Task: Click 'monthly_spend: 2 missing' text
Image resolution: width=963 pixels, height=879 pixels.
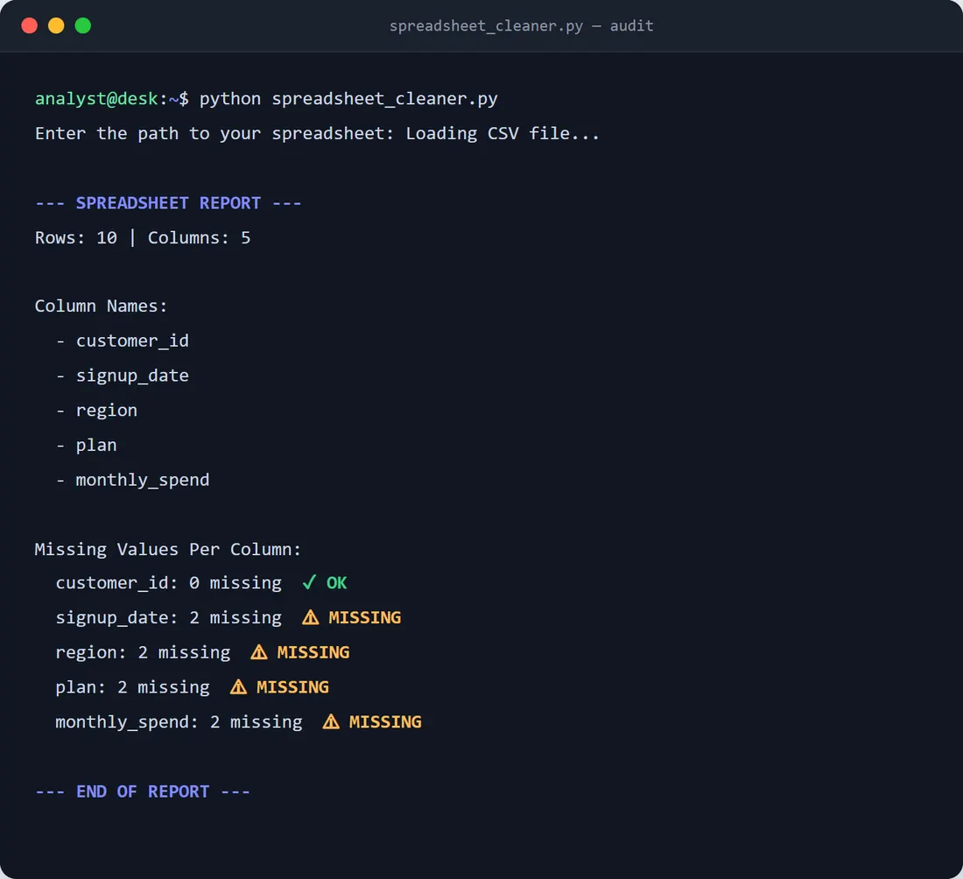Action: (179, 721)
